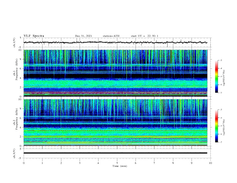Click the ch.1 voltage waveform trace
Image resolution: width=237 pixels, height=183 pixels.
(x=116, y=42)
